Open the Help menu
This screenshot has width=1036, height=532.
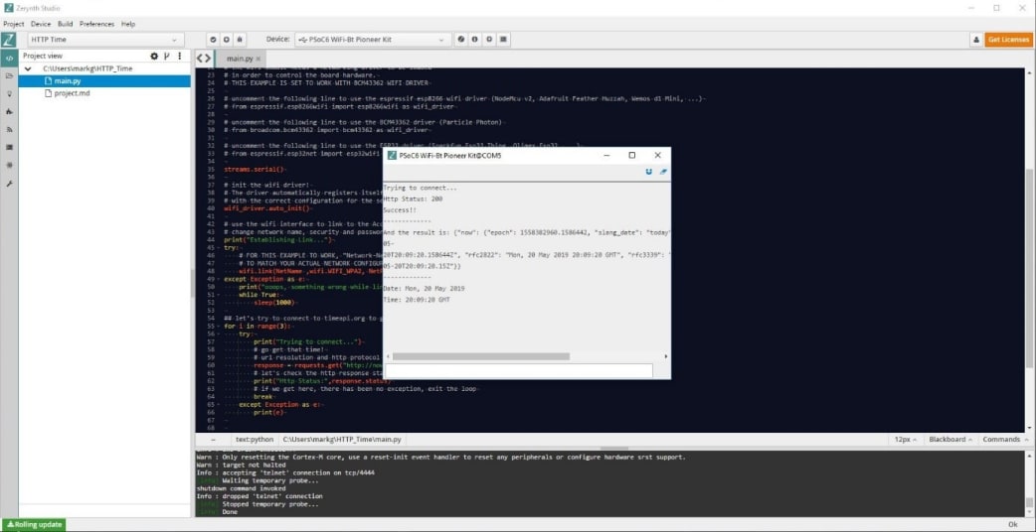tap(128, 24)
